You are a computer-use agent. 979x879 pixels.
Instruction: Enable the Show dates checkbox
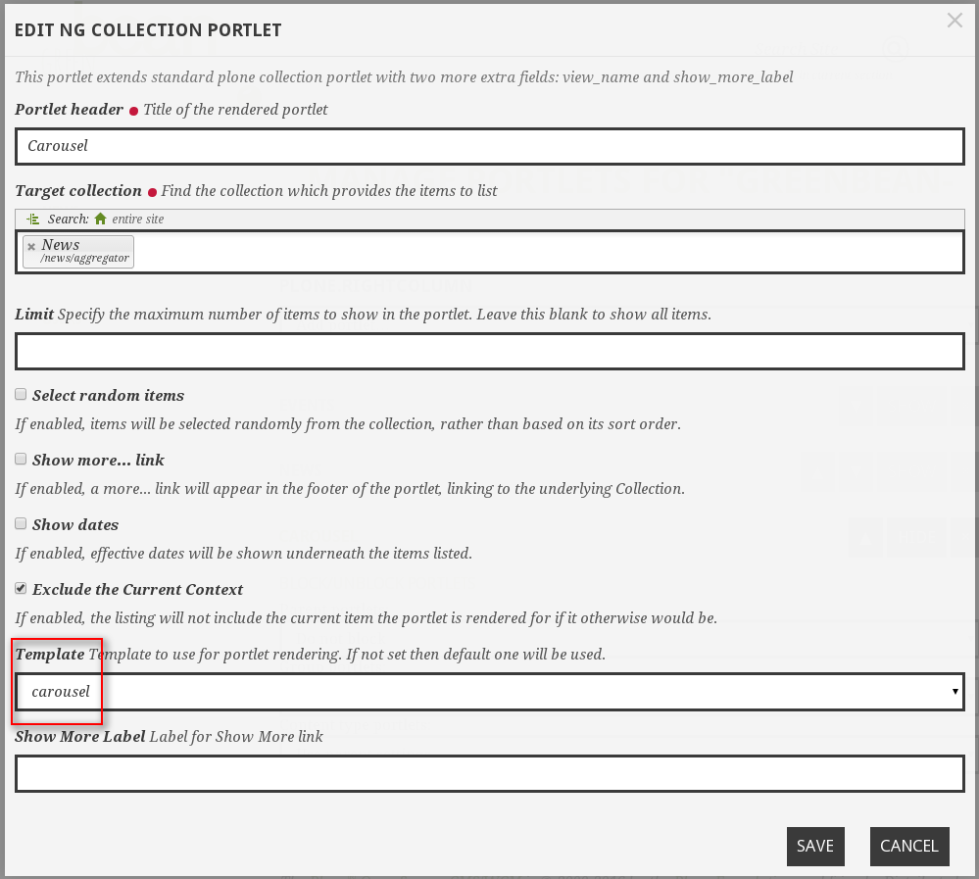(x=21, y=524)
